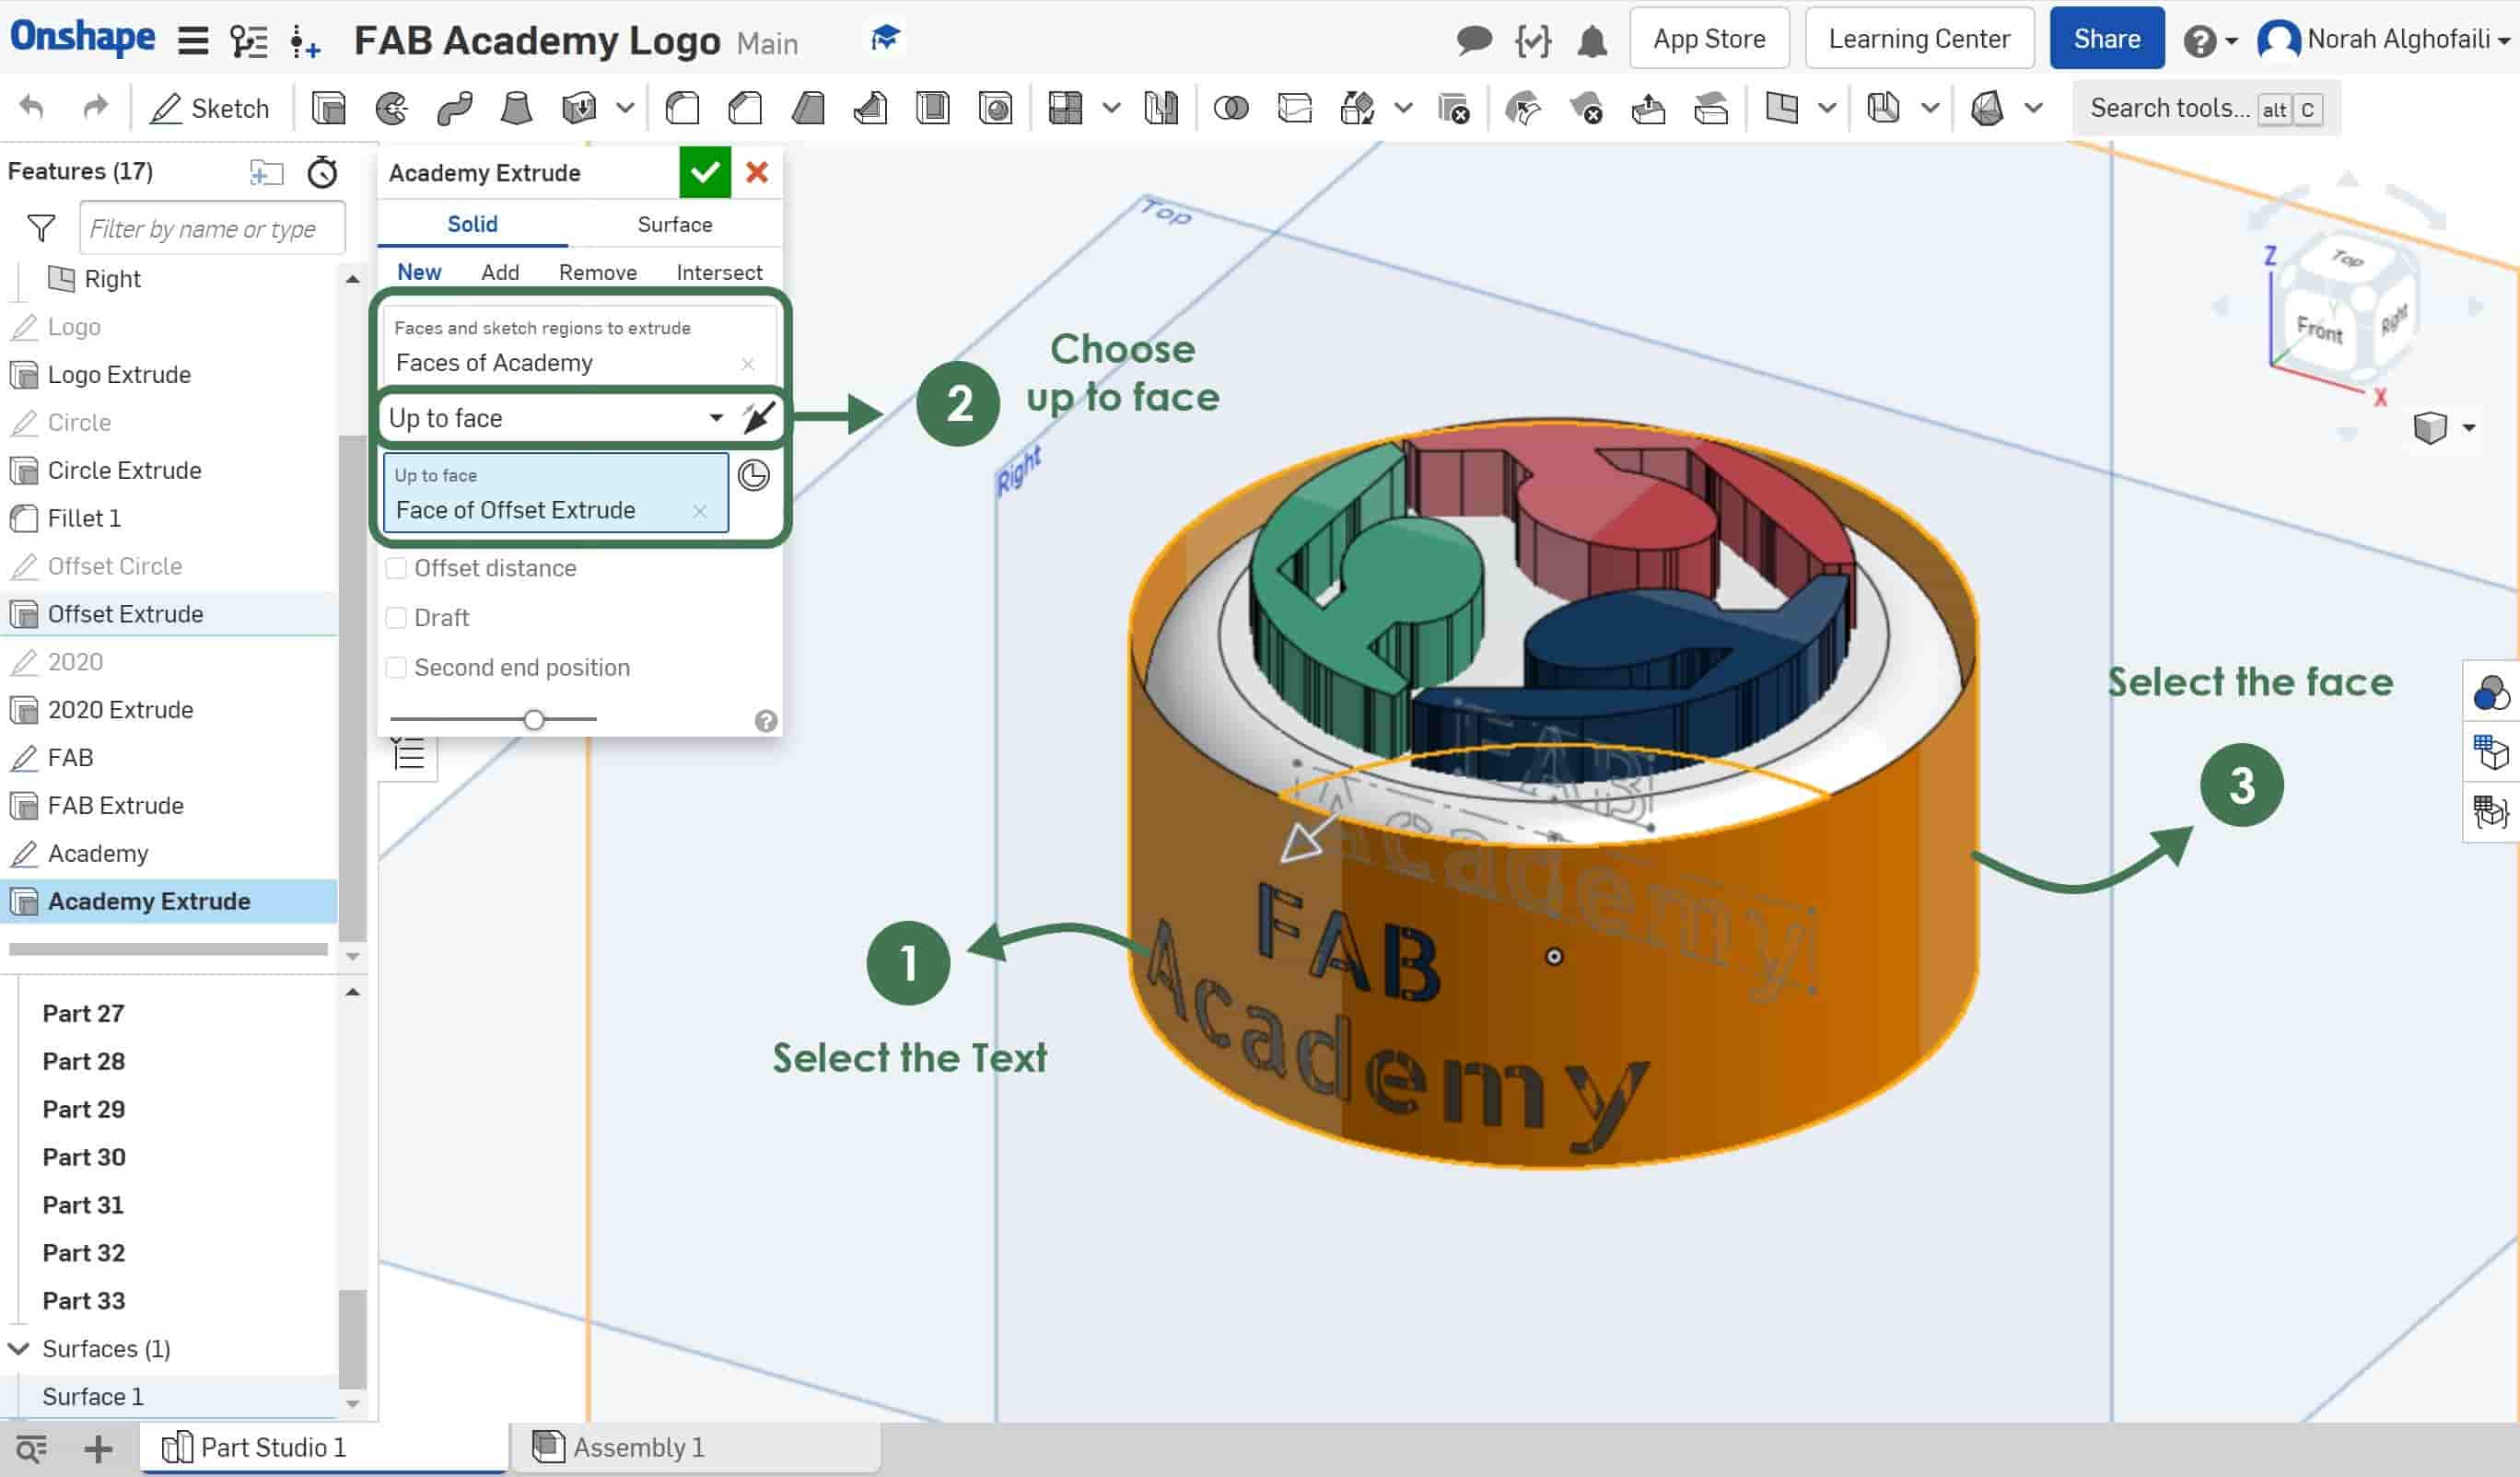This screenshot has width=2520, height=1477.
Task: Open the view cube display options dropdown
Action: (2469, 428)
